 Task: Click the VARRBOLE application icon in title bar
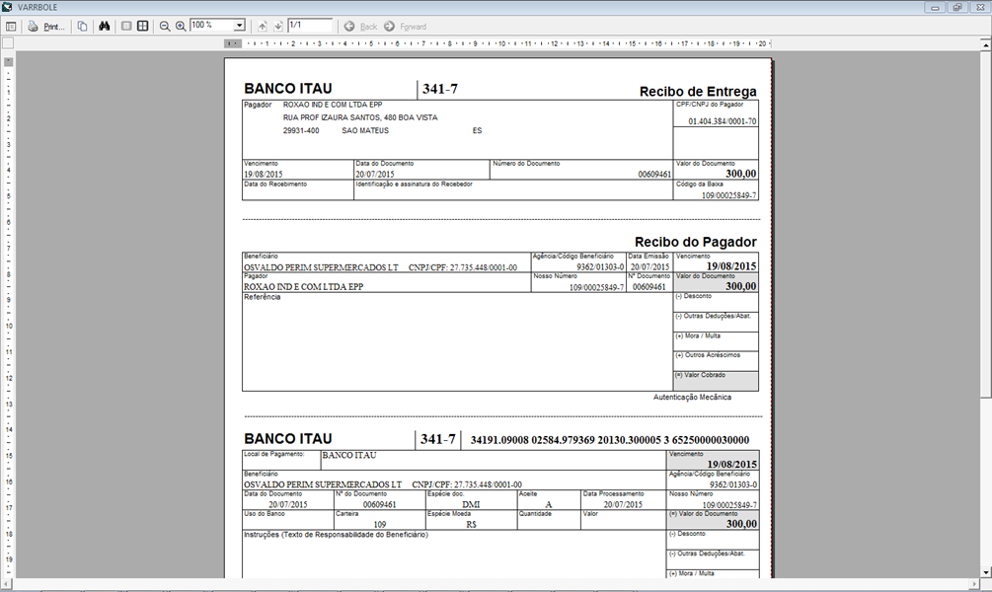[x=7, y=7]
